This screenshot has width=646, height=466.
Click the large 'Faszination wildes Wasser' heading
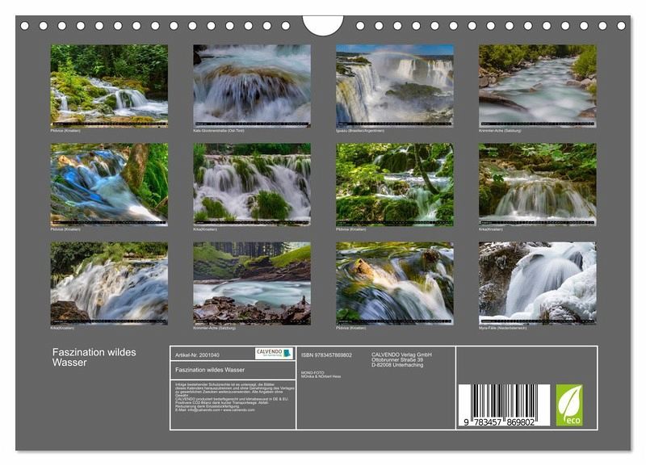[x=94, y=357]
